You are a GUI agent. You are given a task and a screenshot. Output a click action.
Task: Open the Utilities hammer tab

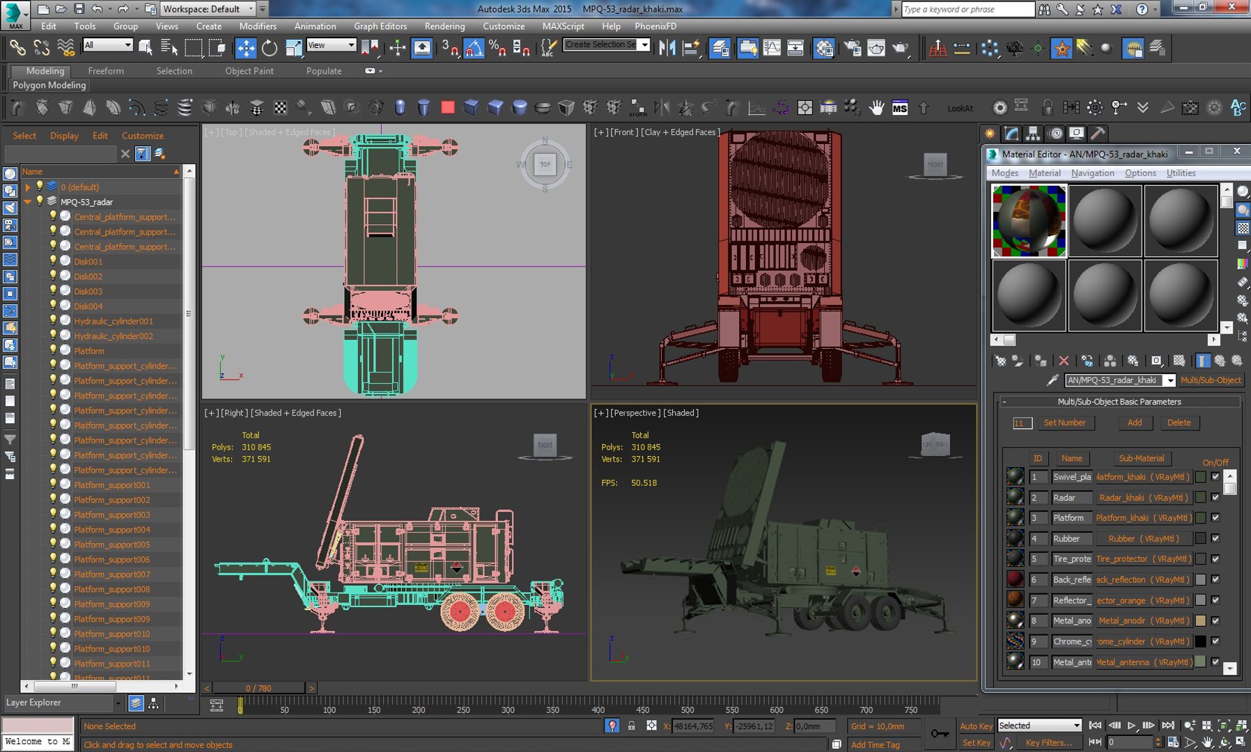pos(1098,133)
